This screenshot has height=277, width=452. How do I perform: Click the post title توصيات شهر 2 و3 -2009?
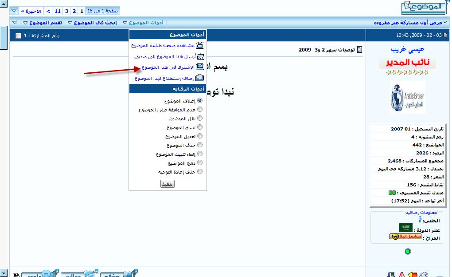pyautogui.click(x=327, y=50)
